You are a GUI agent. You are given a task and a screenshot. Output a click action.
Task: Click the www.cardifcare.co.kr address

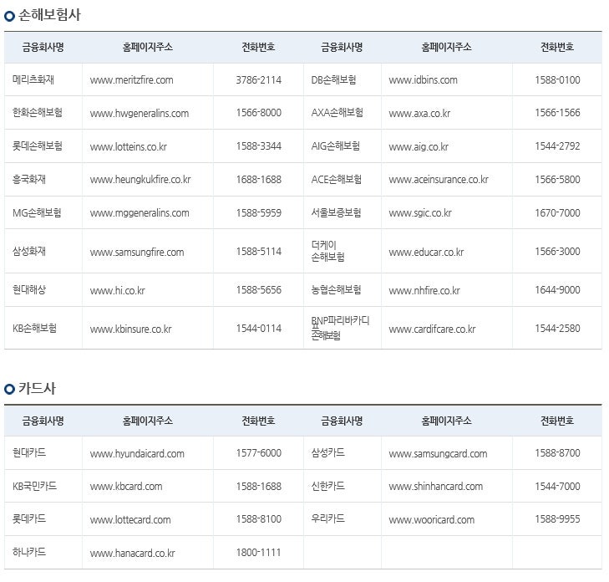tap(432, 329)
